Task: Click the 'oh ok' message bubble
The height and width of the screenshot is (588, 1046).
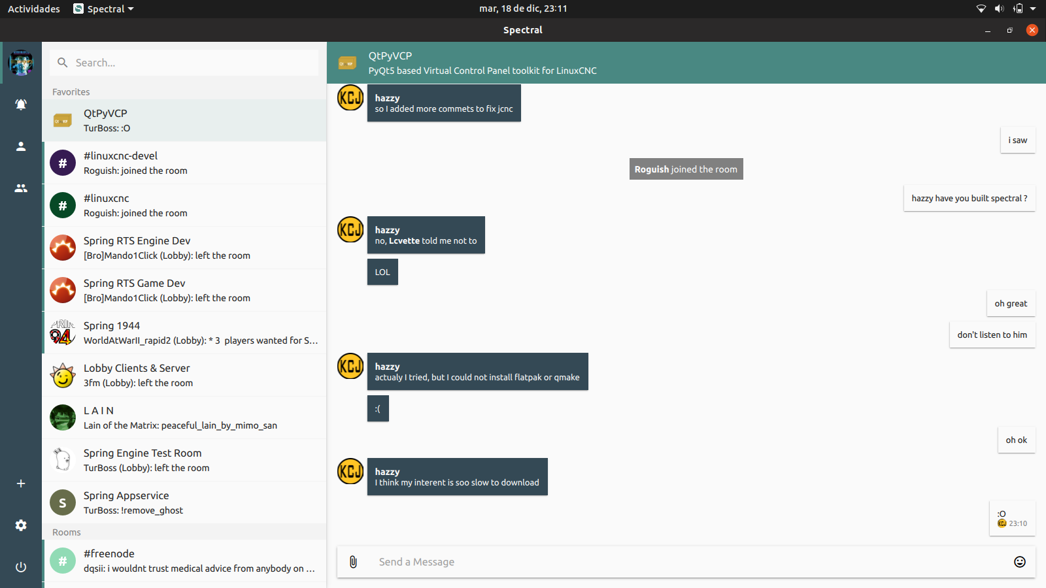Action: click(x=1017, y=440)
